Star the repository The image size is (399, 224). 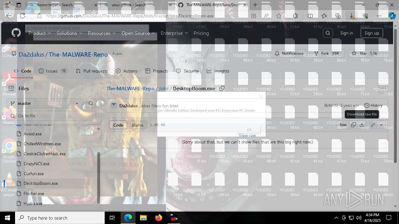(364, 54)
